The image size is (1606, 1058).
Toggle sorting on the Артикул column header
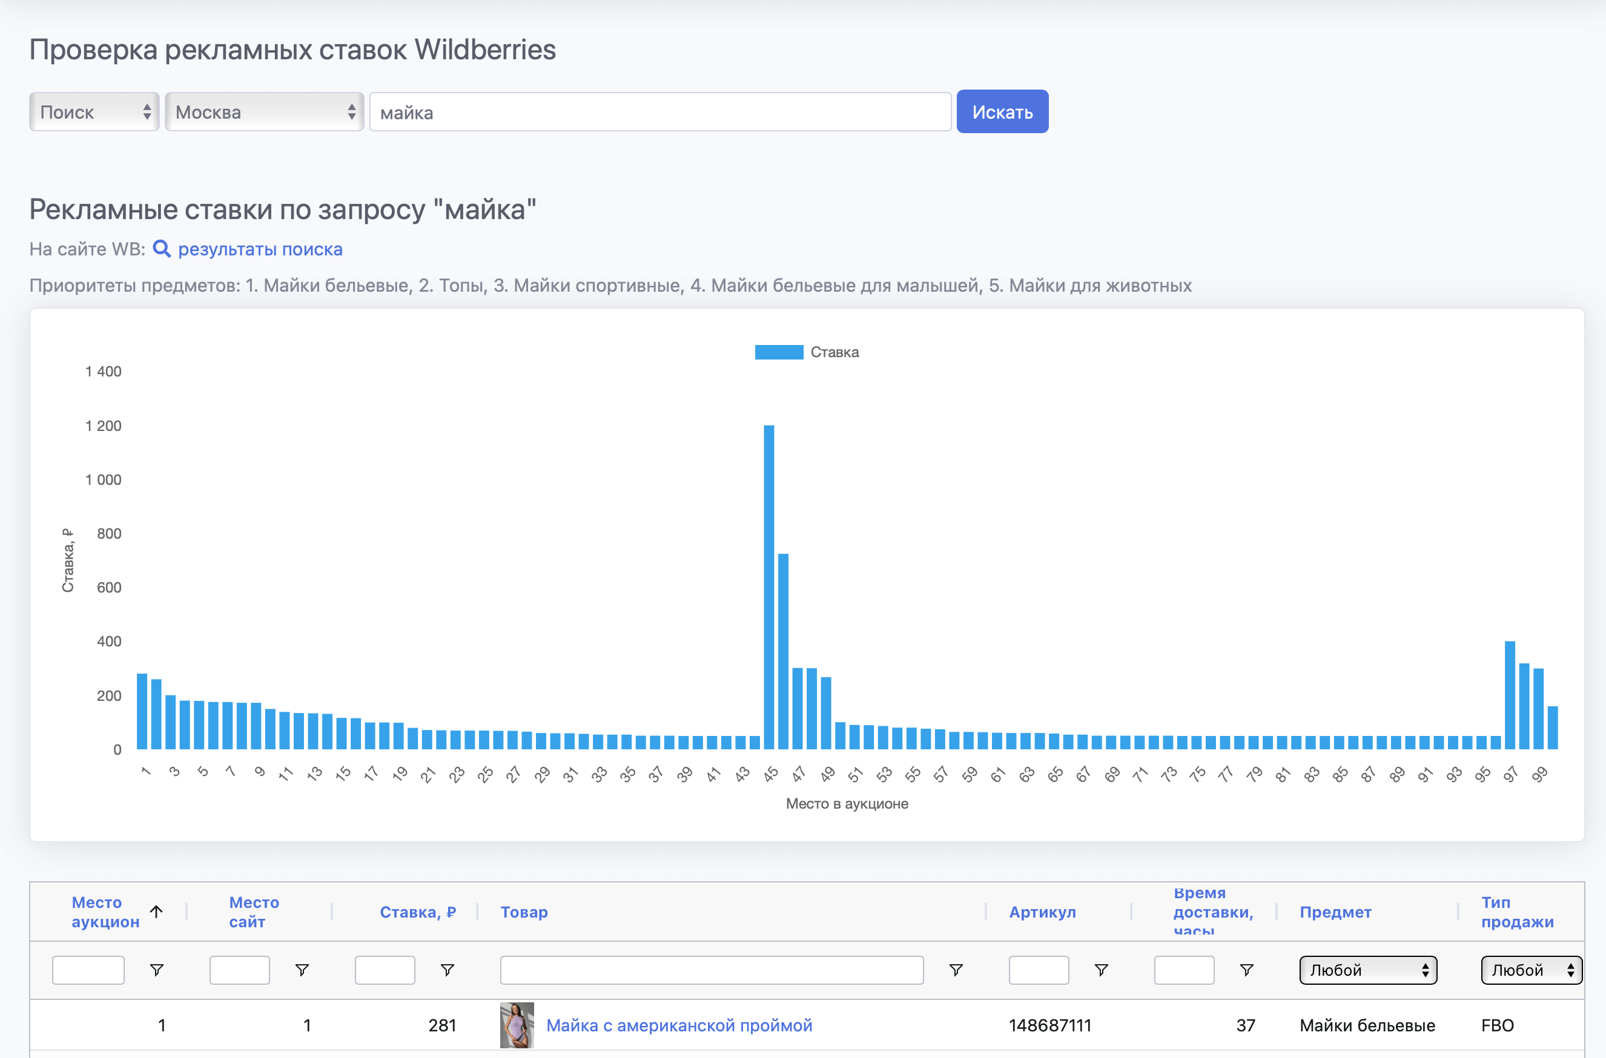click(x=1042, y=912)
